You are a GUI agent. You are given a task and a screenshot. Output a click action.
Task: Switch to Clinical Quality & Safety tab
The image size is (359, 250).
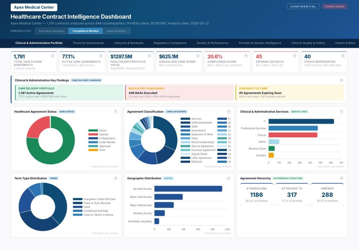click(x=308, y=43)
